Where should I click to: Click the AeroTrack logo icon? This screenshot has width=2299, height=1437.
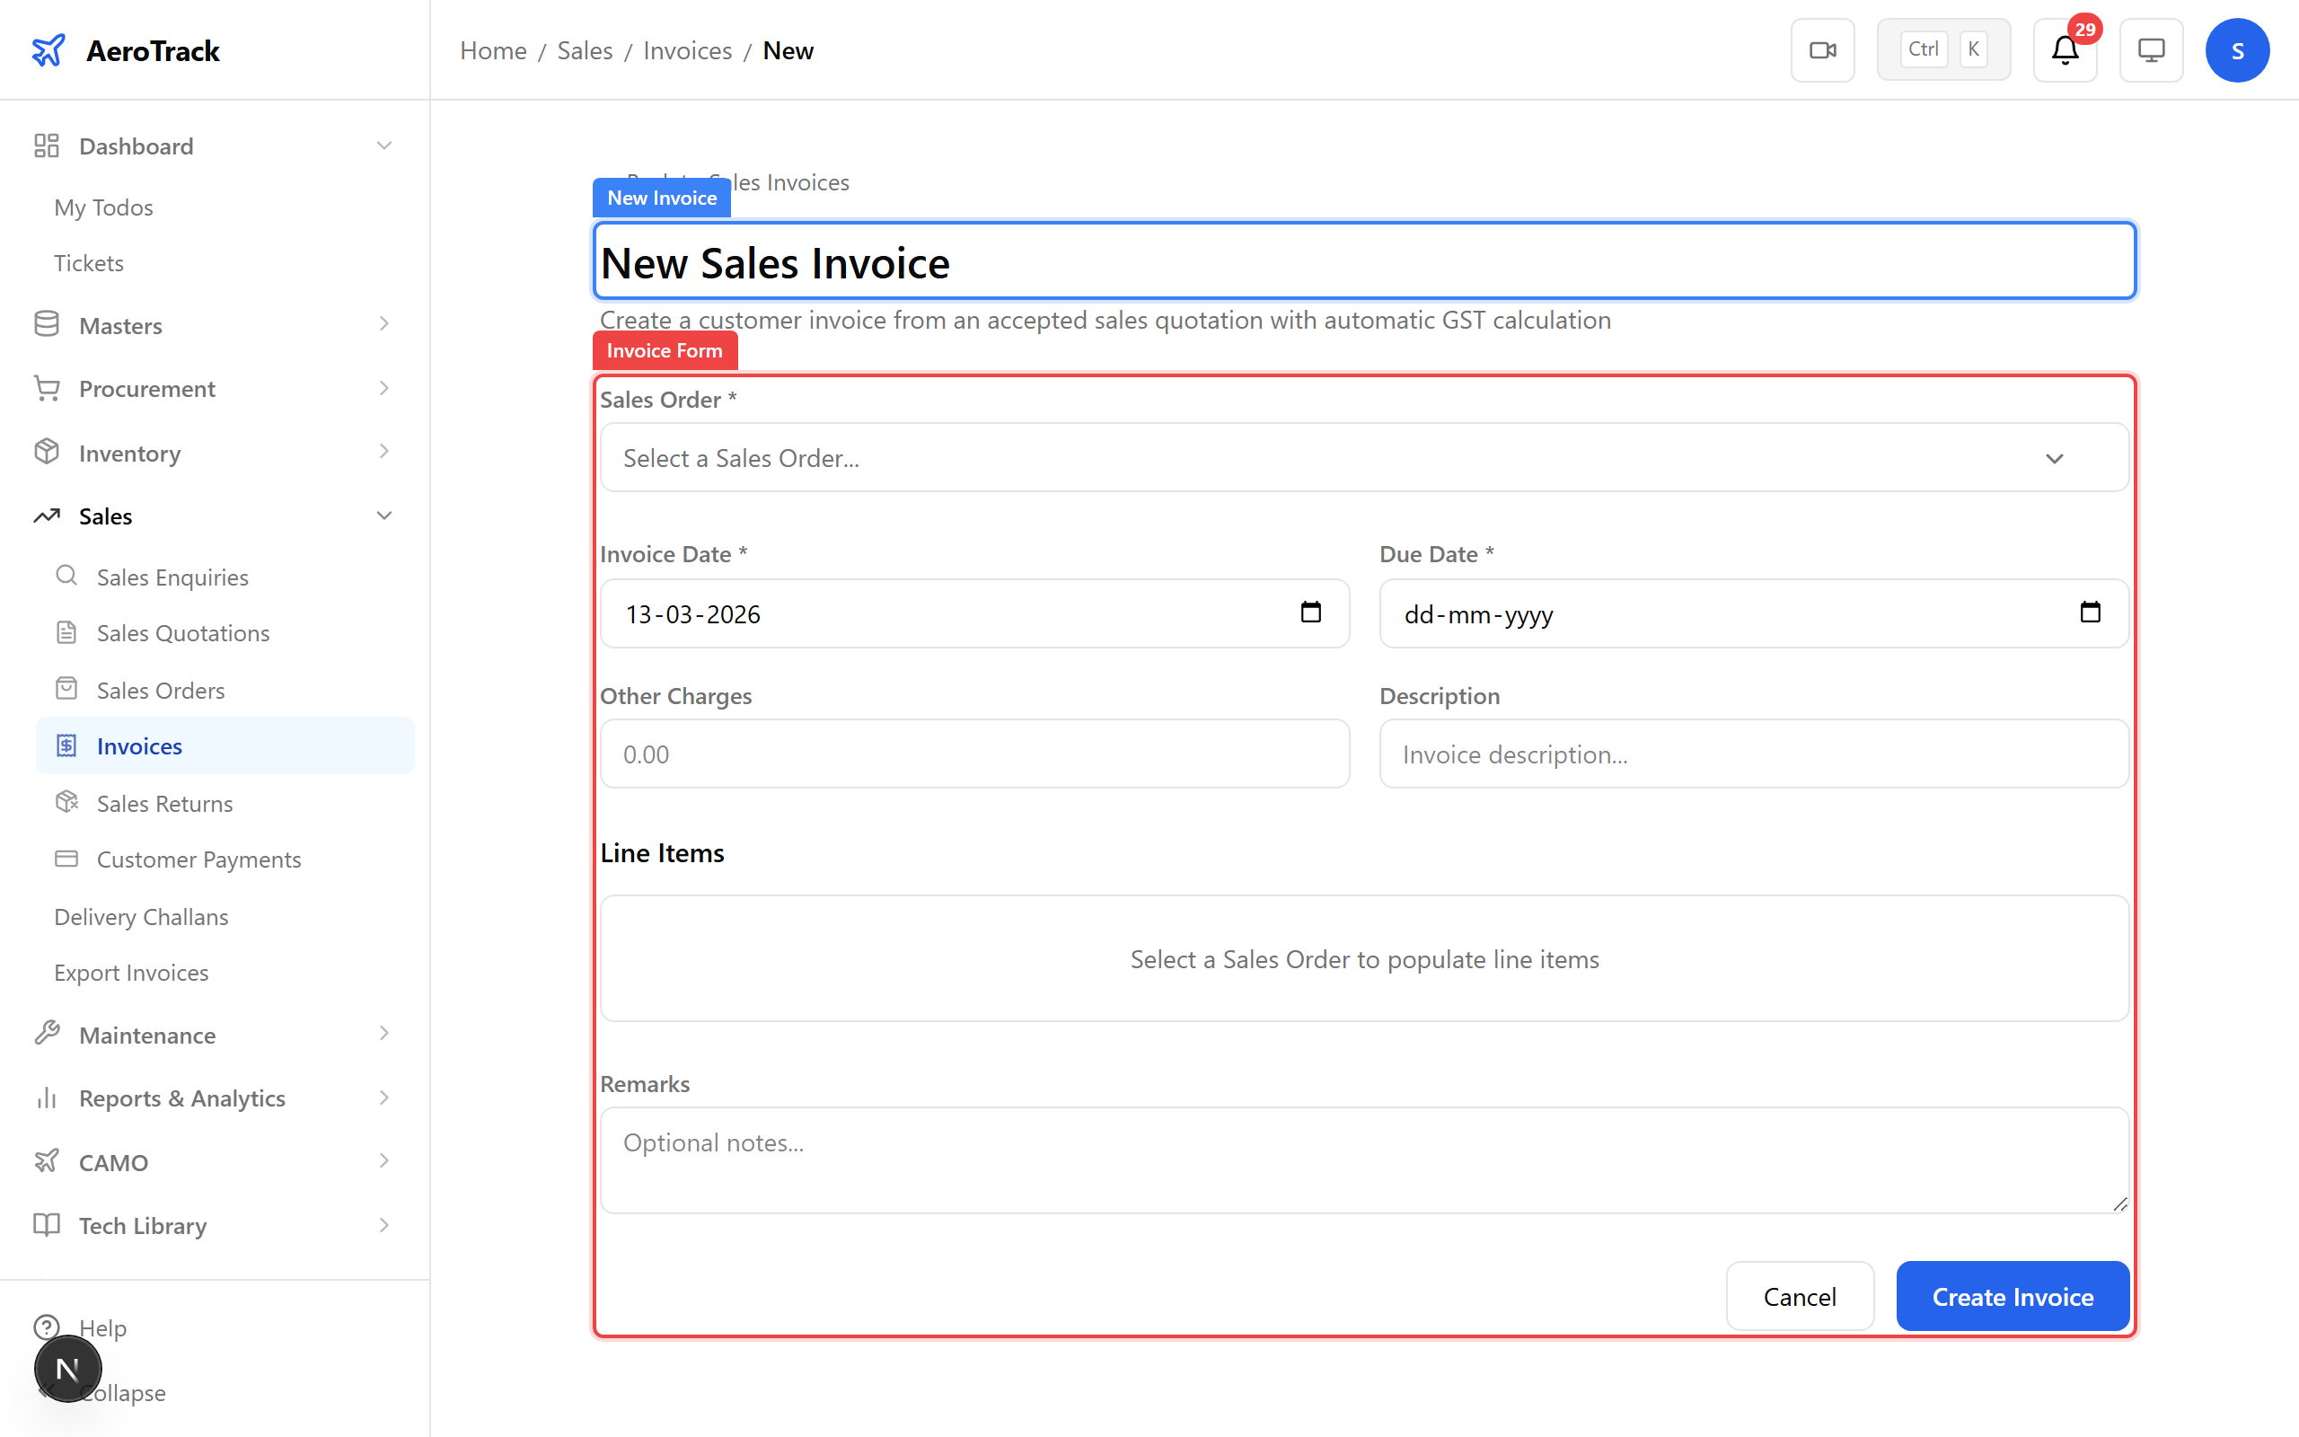click(x=48, y=49)
